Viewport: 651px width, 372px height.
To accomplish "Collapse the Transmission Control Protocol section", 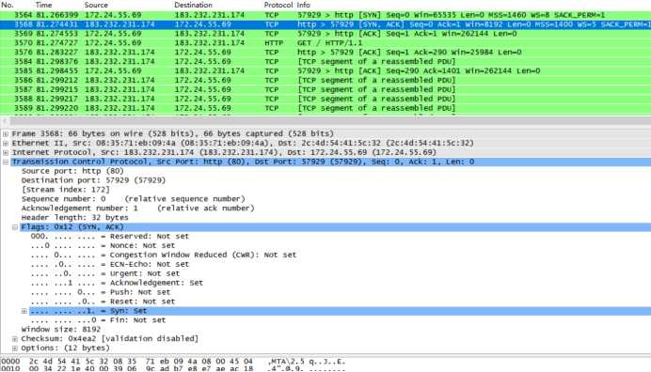I will tap(6, 162).
